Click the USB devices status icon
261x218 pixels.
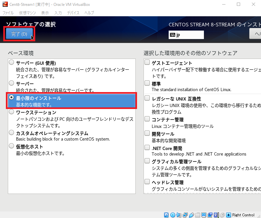[x=192, y=215]
